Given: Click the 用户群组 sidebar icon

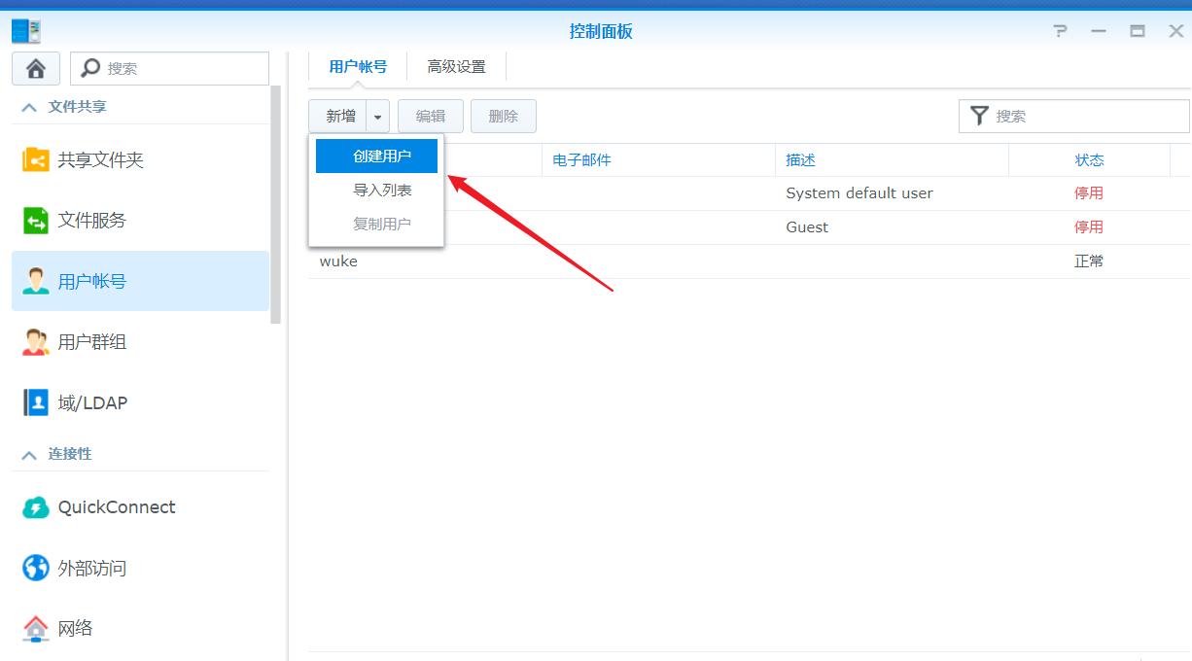Looking at the screenshot, I should [35, 341].
